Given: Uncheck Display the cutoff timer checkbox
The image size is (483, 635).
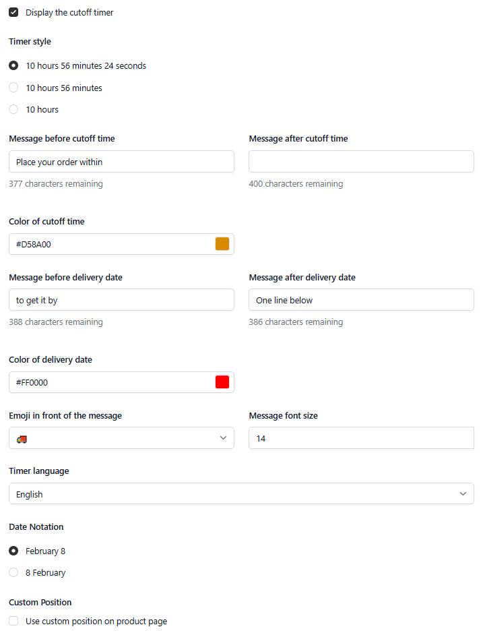Looking at the screenshot, I should pos(13,12).
